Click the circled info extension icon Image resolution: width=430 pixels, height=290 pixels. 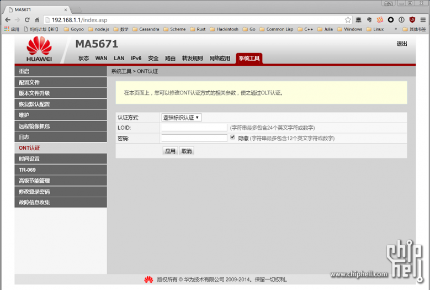401,20
